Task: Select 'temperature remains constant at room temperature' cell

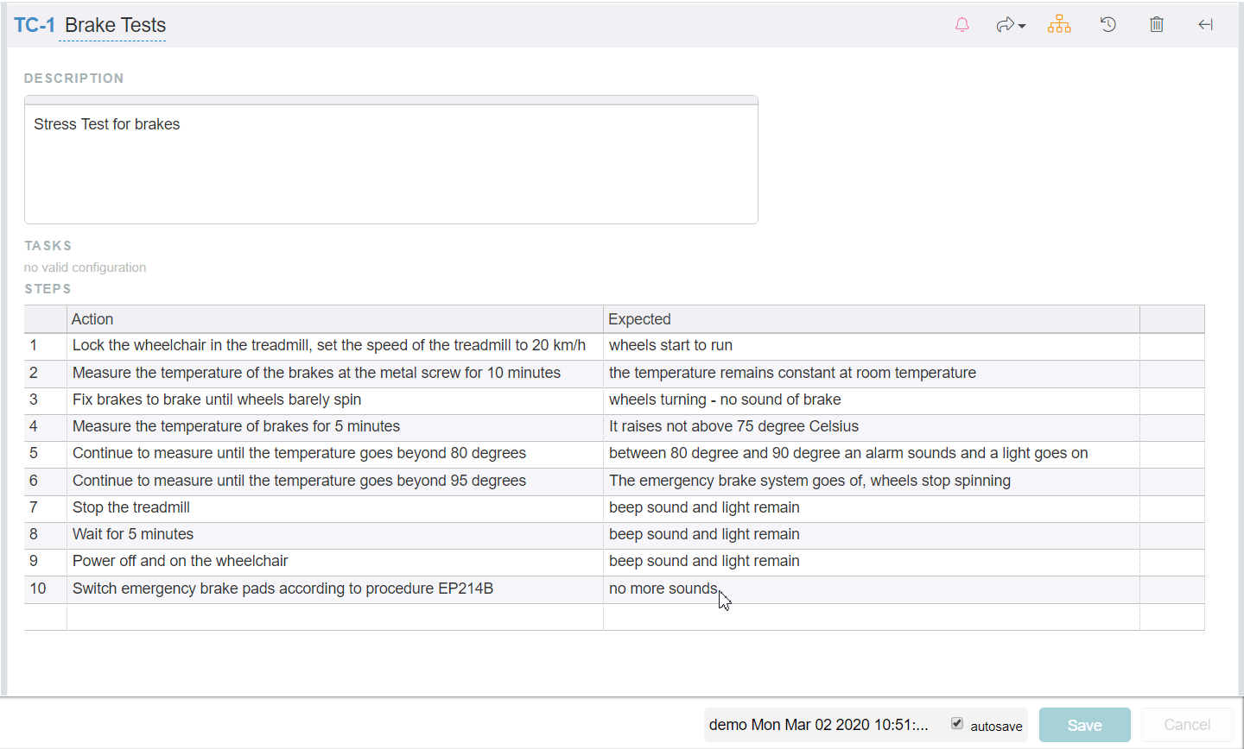Action: point(872,374)
